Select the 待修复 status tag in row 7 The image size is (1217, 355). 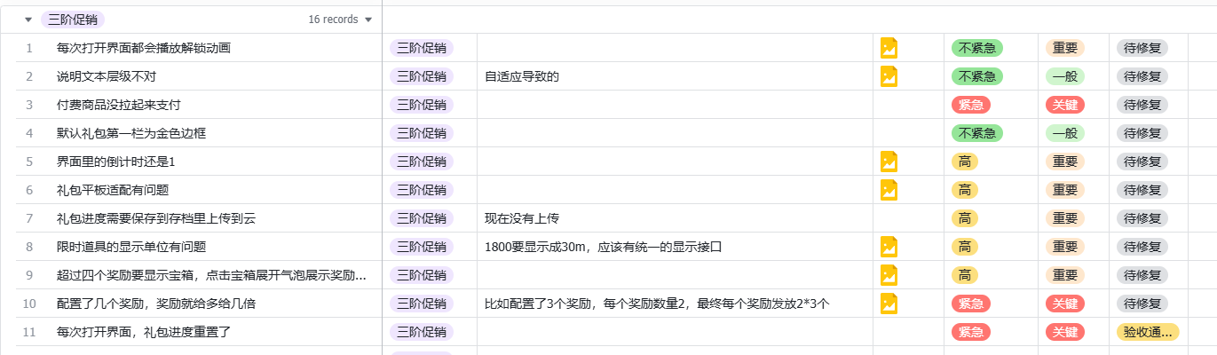[x=1142, y=218]
